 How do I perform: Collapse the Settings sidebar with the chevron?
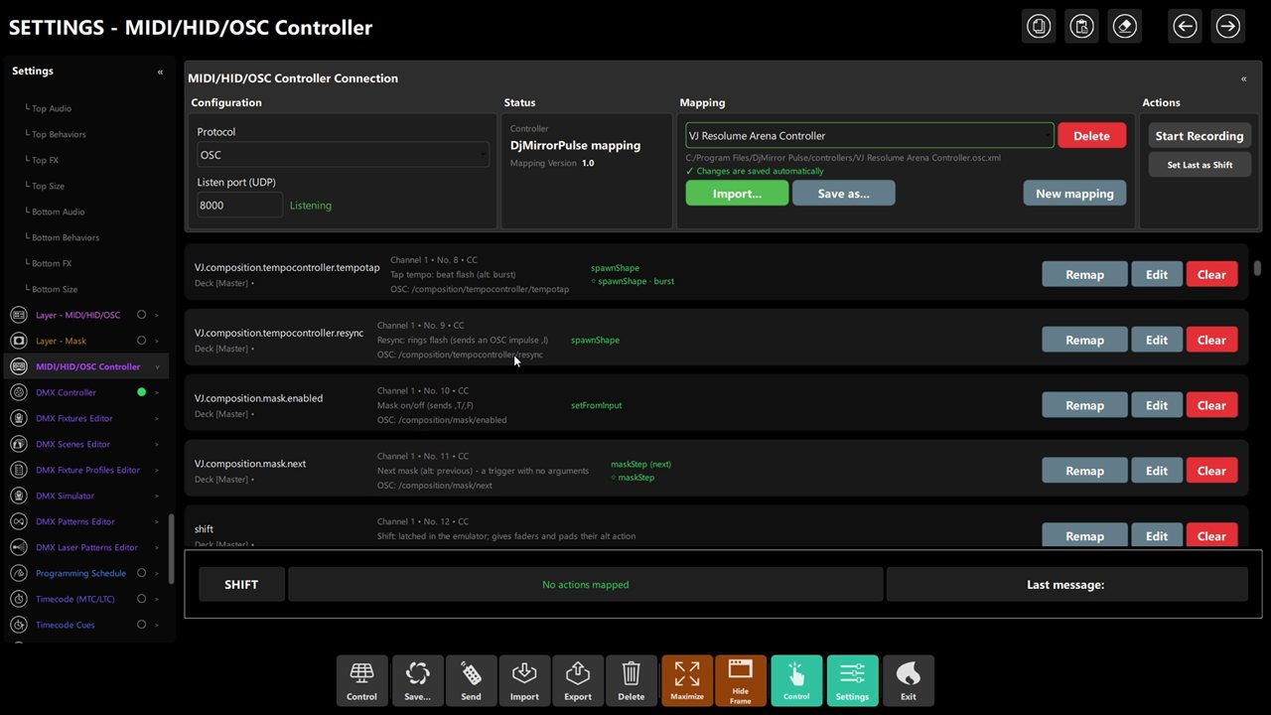[160, 71]
